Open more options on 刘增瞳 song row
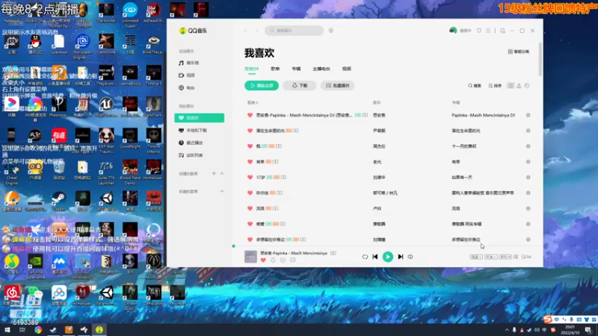The width and height of the screenshot is (598, 336). click(x=528, y=240)
